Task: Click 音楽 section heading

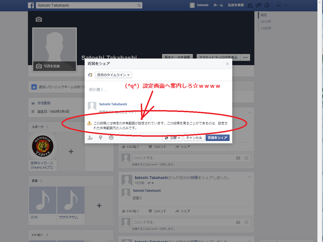Action: (x=35, y=181)
